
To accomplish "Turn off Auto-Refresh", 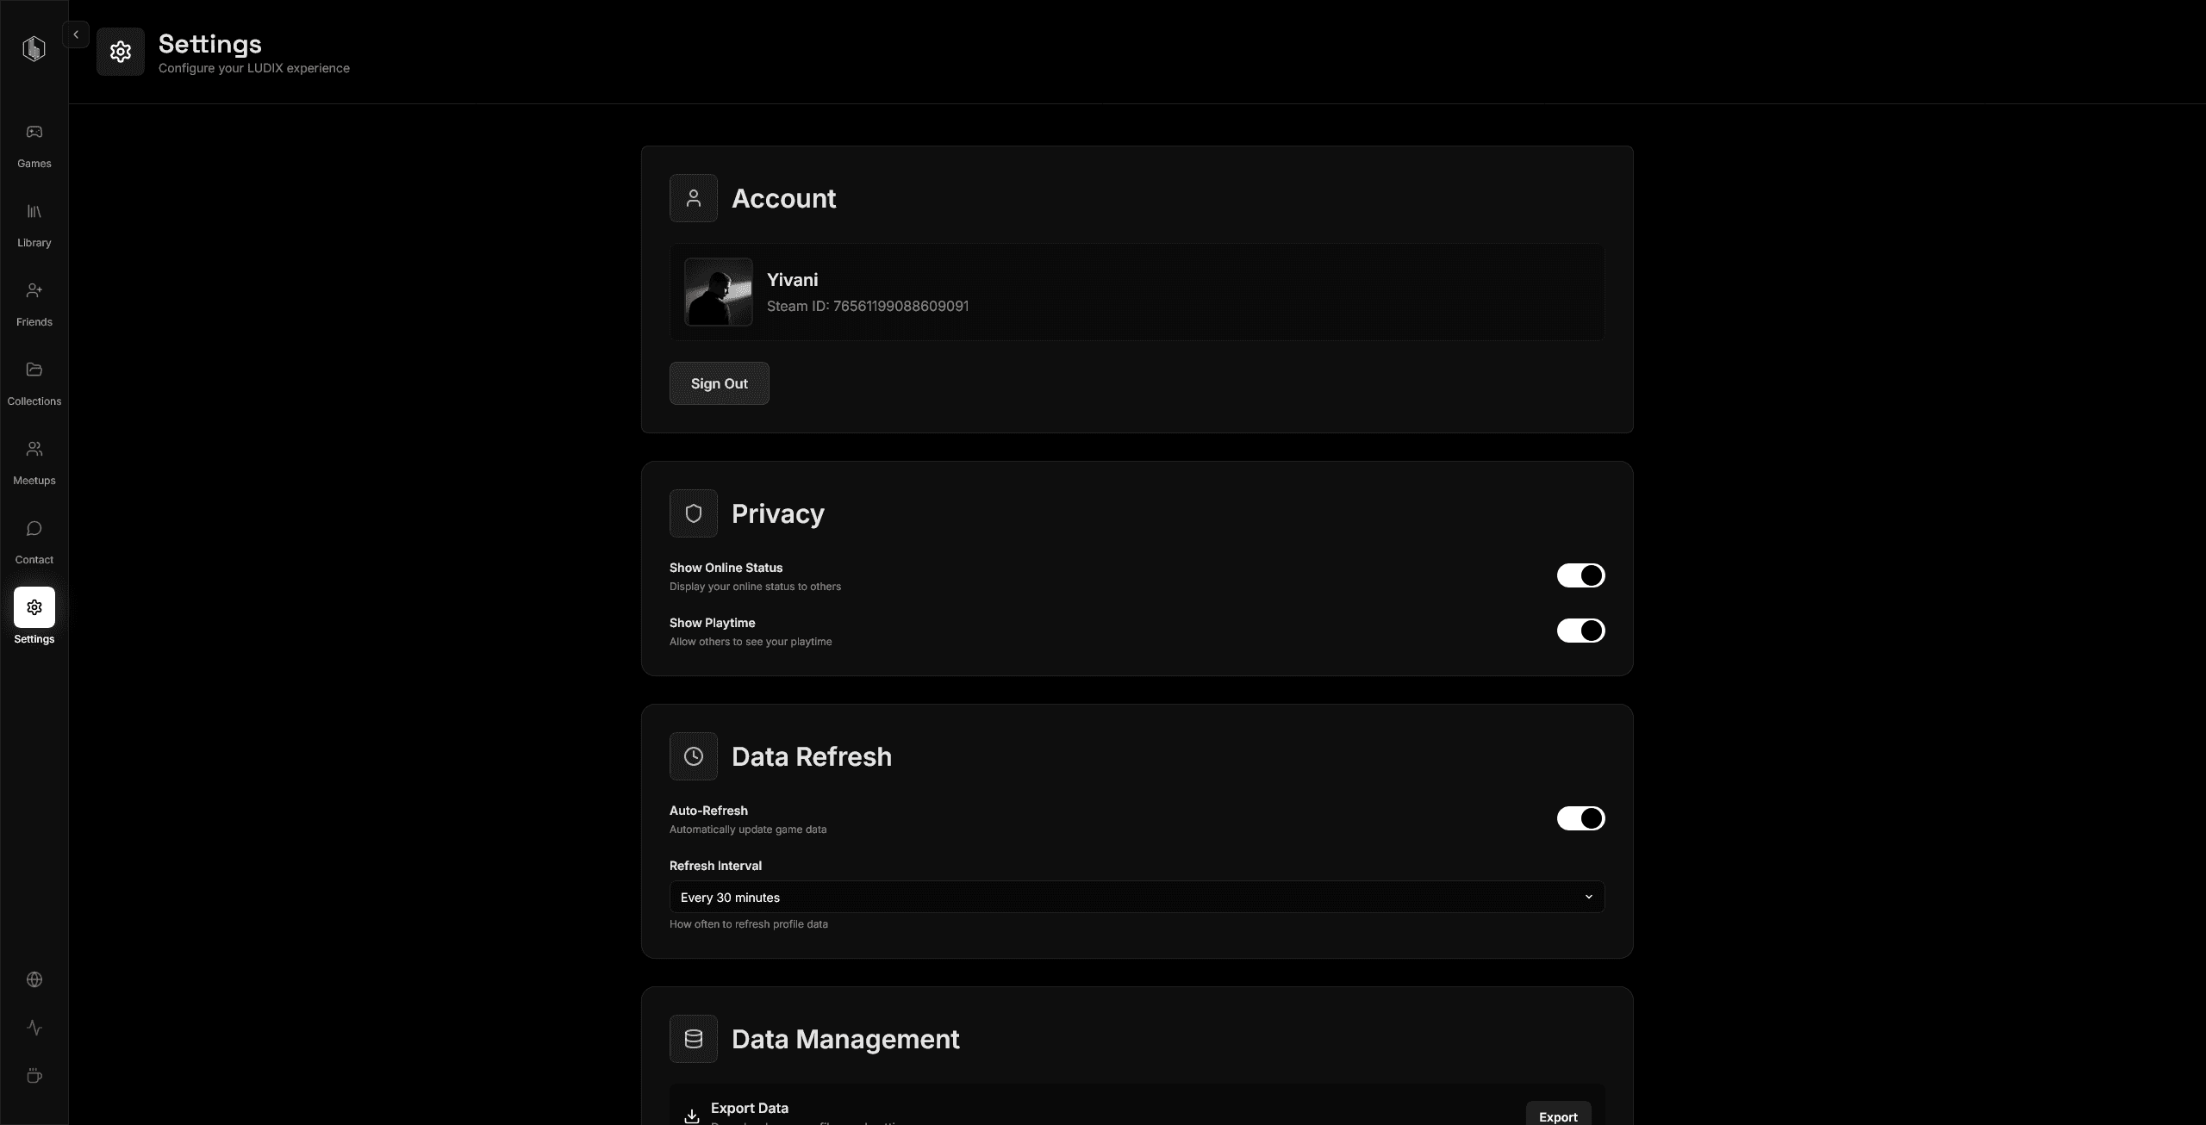I will [x=1580, y=818].
